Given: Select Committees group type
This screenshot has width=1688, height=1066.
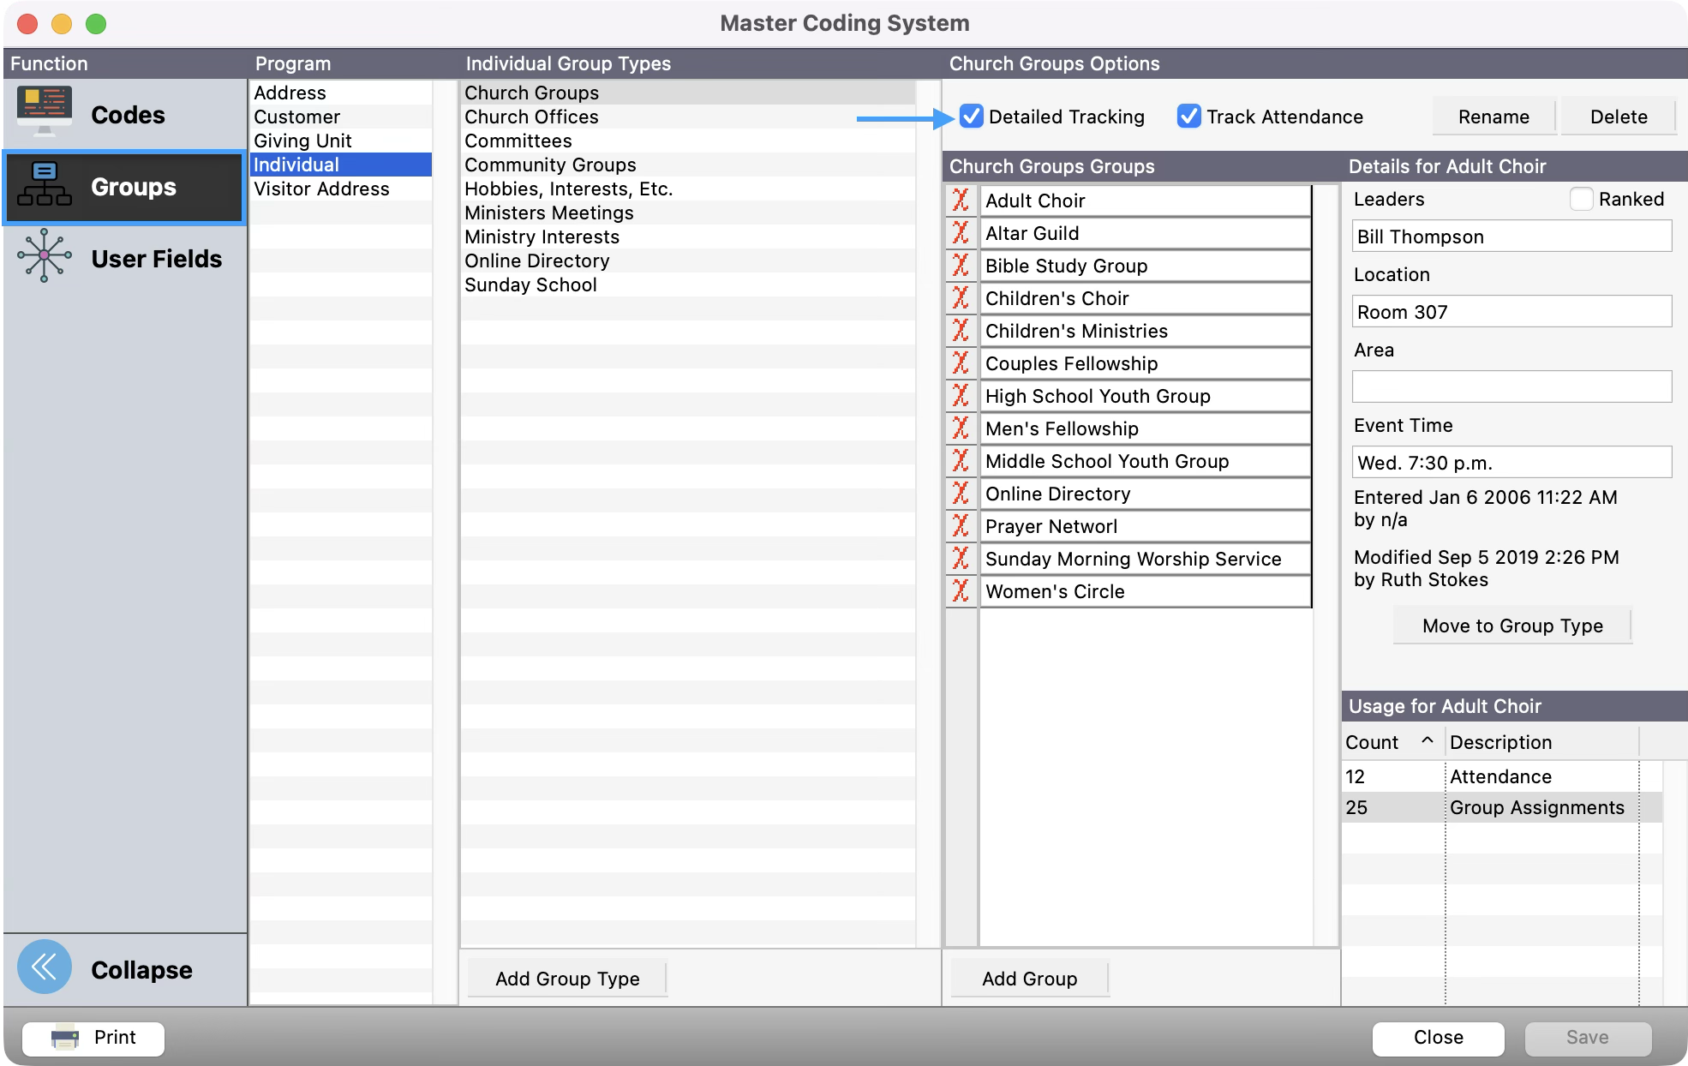Looking at the screenshot, I should (688, 141).
